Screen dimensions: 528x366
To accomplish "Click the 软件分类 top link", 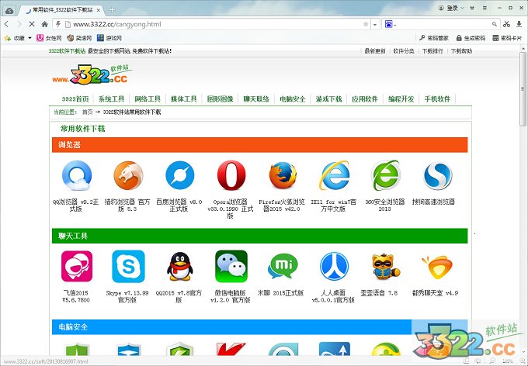I will coord(404,51).
